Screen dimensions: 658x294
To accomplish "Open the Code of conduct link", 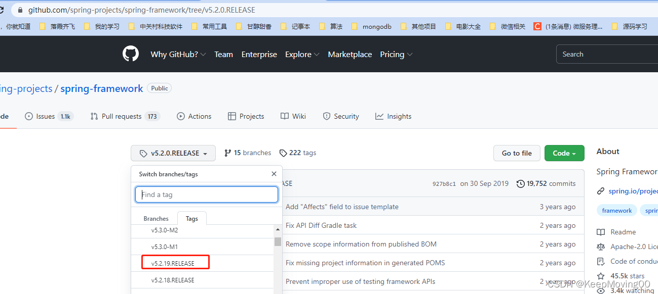I will (627, 261).
